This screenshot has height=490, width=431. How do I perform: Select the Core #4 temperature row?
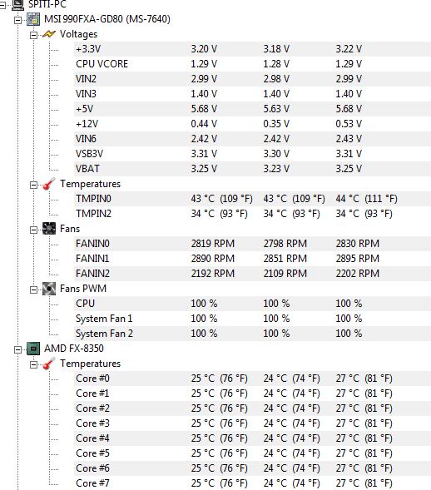(253, 438)
